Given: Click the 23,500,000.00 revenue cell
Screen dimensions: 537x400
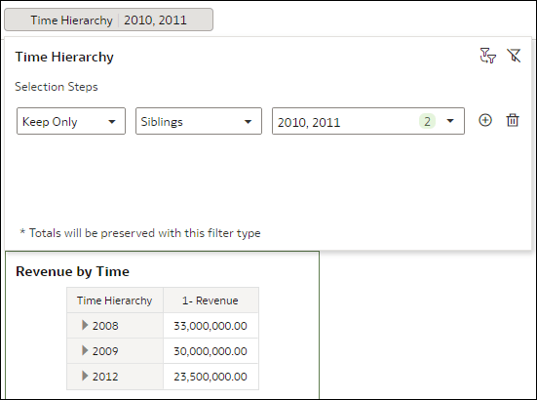Looking at the screenshot, I should (x=211, y=377).
